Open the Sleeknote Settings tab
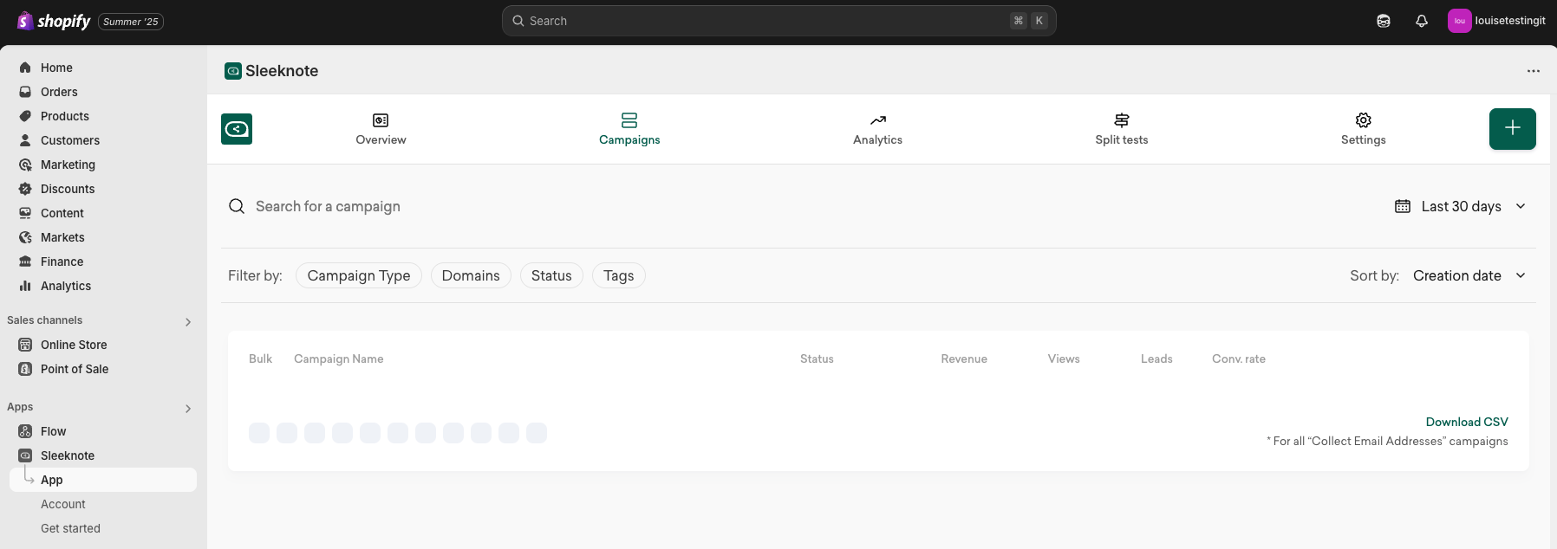1557x549 pixels. click(x=1364, y=129)
